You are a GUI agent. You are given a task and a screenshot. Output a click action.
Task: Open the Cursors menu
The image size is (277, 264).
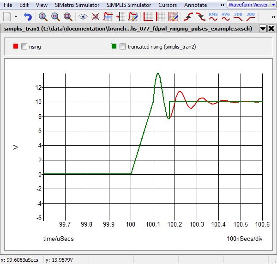[x=167, y=5]
